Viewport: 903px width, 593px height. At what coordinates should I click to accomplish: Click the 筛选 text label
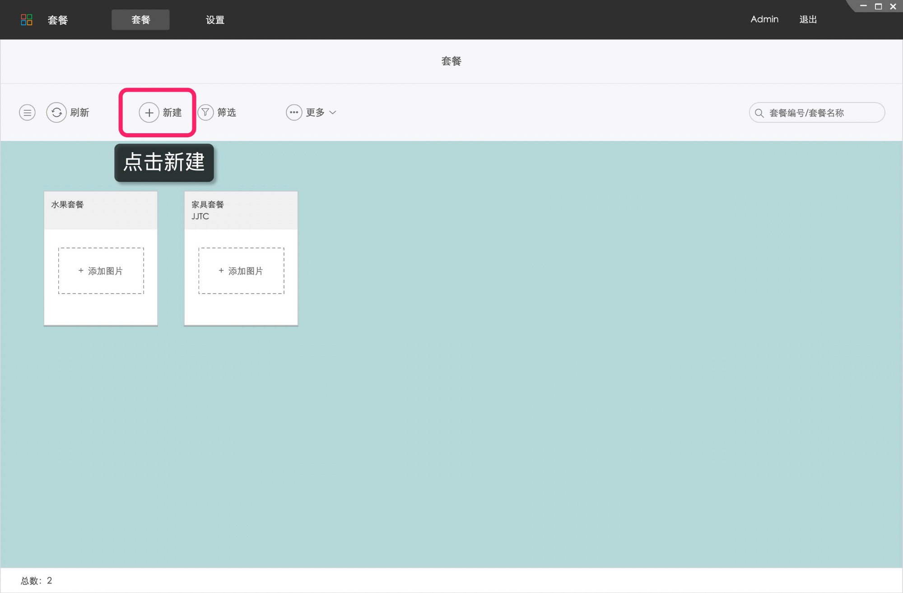coord(227,112)
